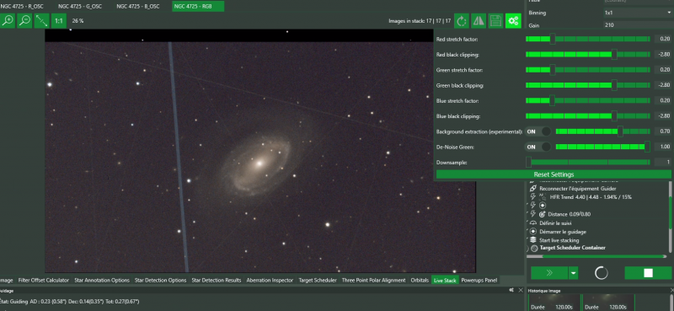The width and height of the screenshot is (674, 311).
Task: Turn off Background extraction toggle
Action: [x=538, y=131]
